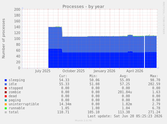The height and width of the screenshot is (124, 167).
Task: Click the 'Last update' timestamp text
Action: coord(125,116)
